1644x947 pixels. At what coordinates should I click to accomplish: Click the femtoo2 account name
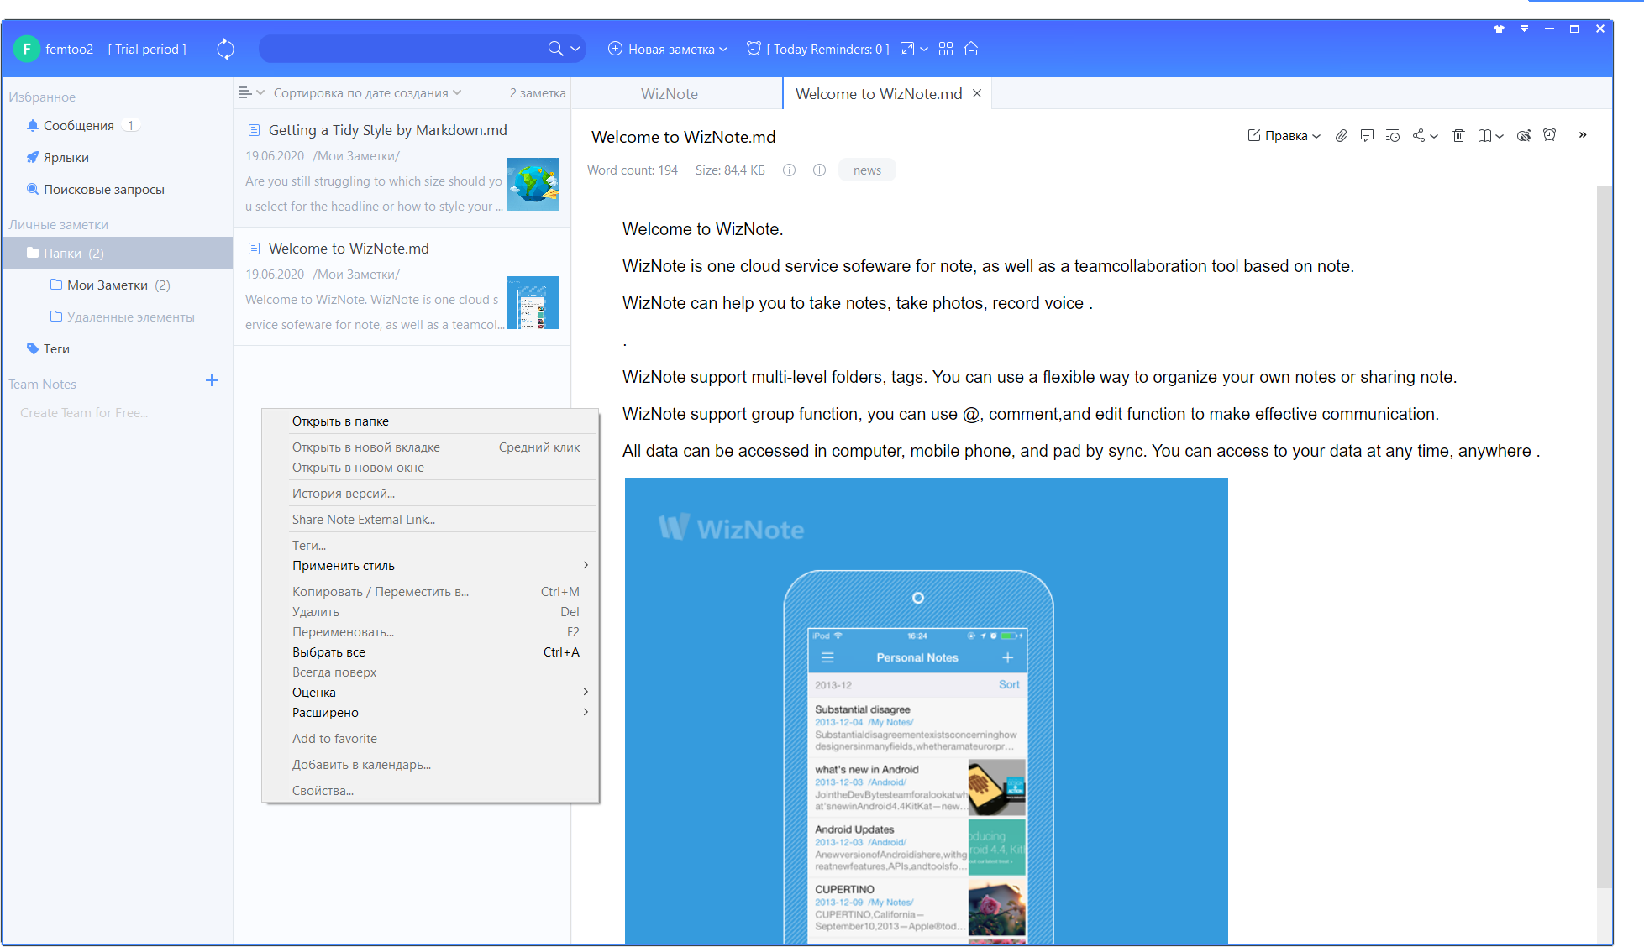[69, 49]
